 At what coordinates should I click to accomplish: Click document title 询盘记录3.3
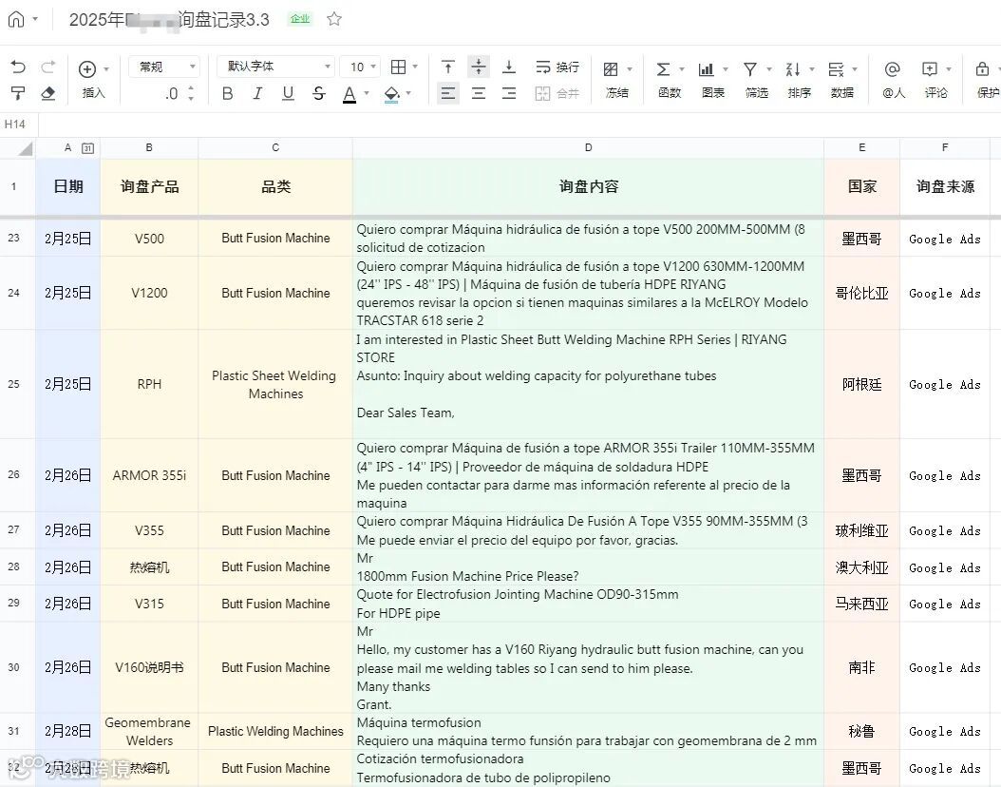223,20
